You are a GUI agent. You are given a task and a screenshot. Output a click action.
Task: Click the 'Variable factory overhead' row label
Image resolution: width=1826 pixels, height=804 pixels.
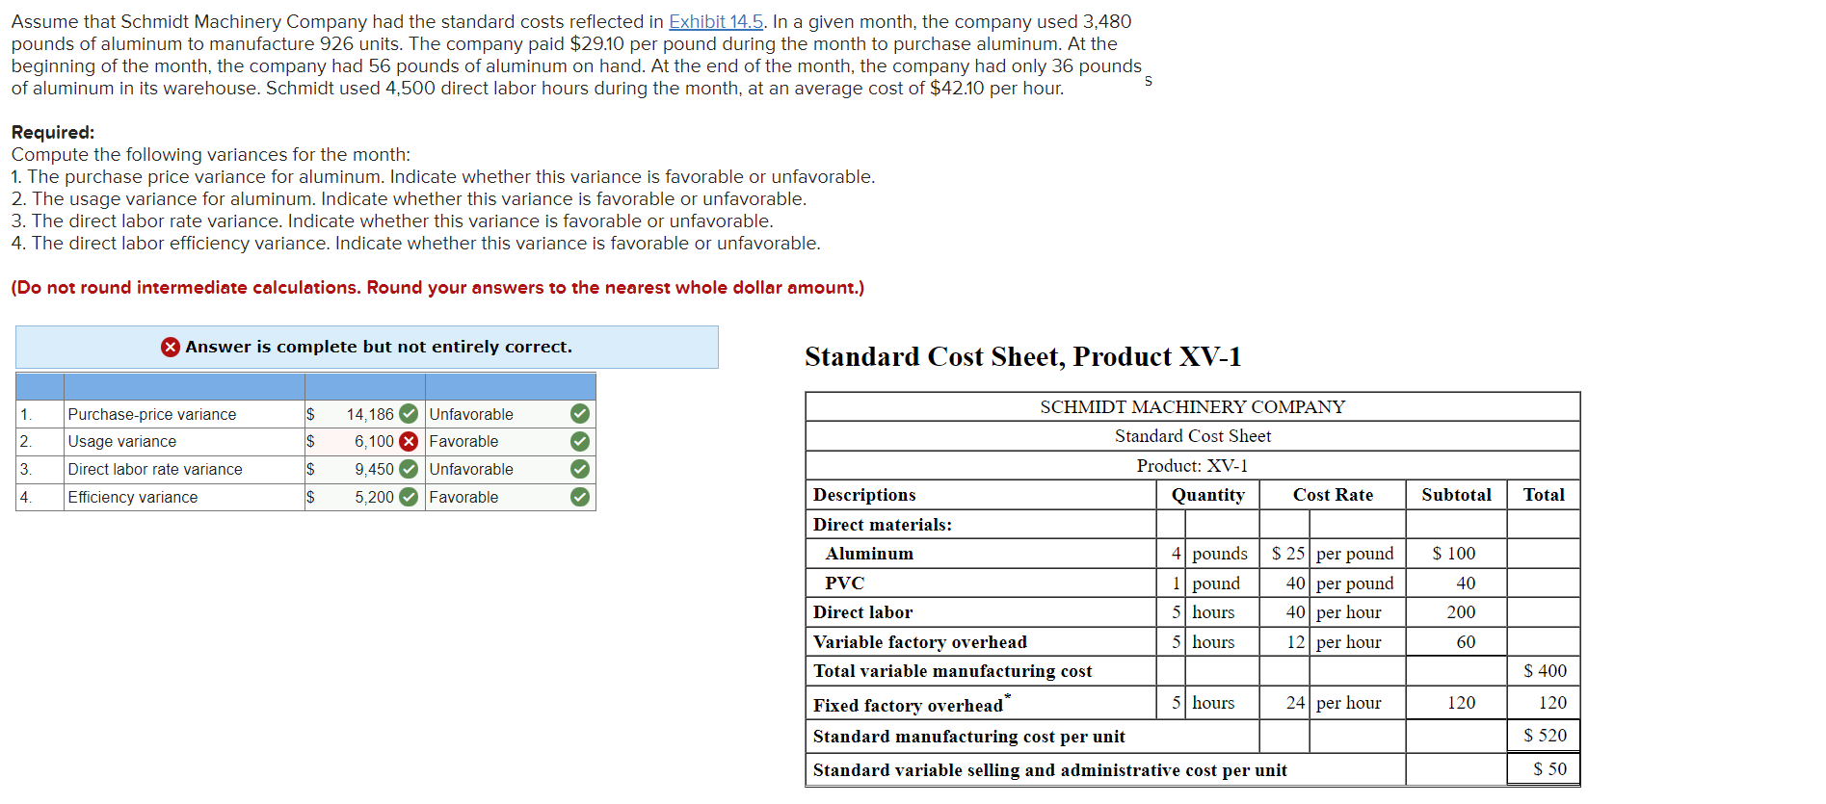click(920, 642)
